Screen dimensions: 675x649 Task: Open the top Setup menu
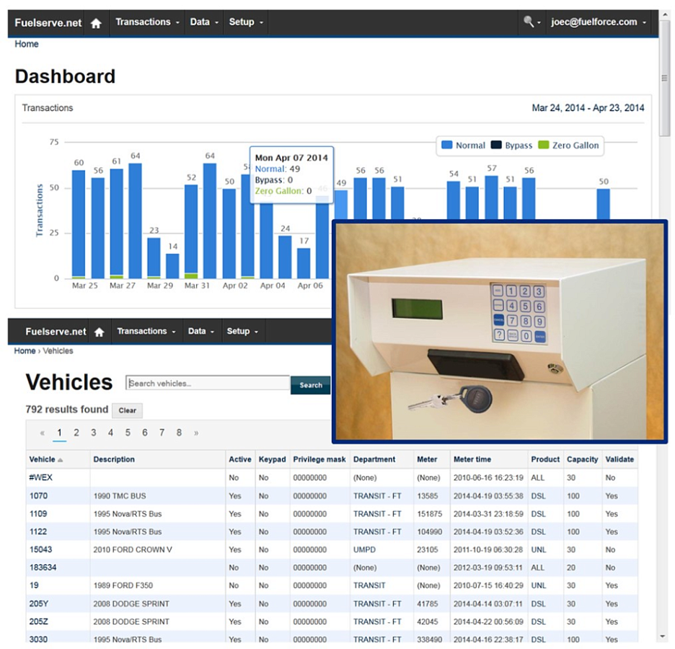pyautogui.click(x=245, y=22)
